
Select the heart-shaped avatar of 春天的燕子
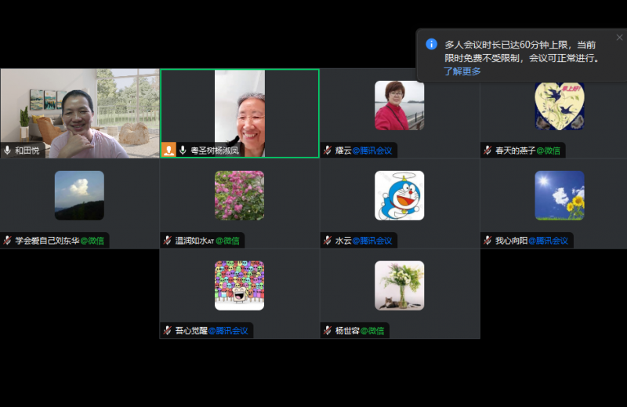coord(560,105)
